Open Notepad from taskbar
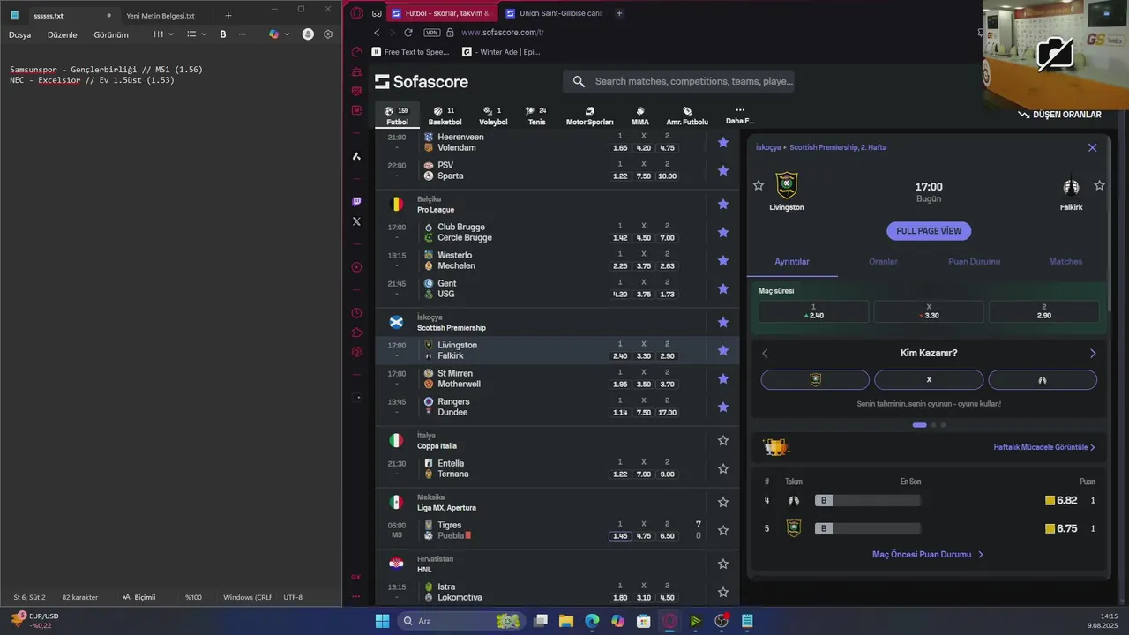The image size is (1129, 635). pos(747,621)
